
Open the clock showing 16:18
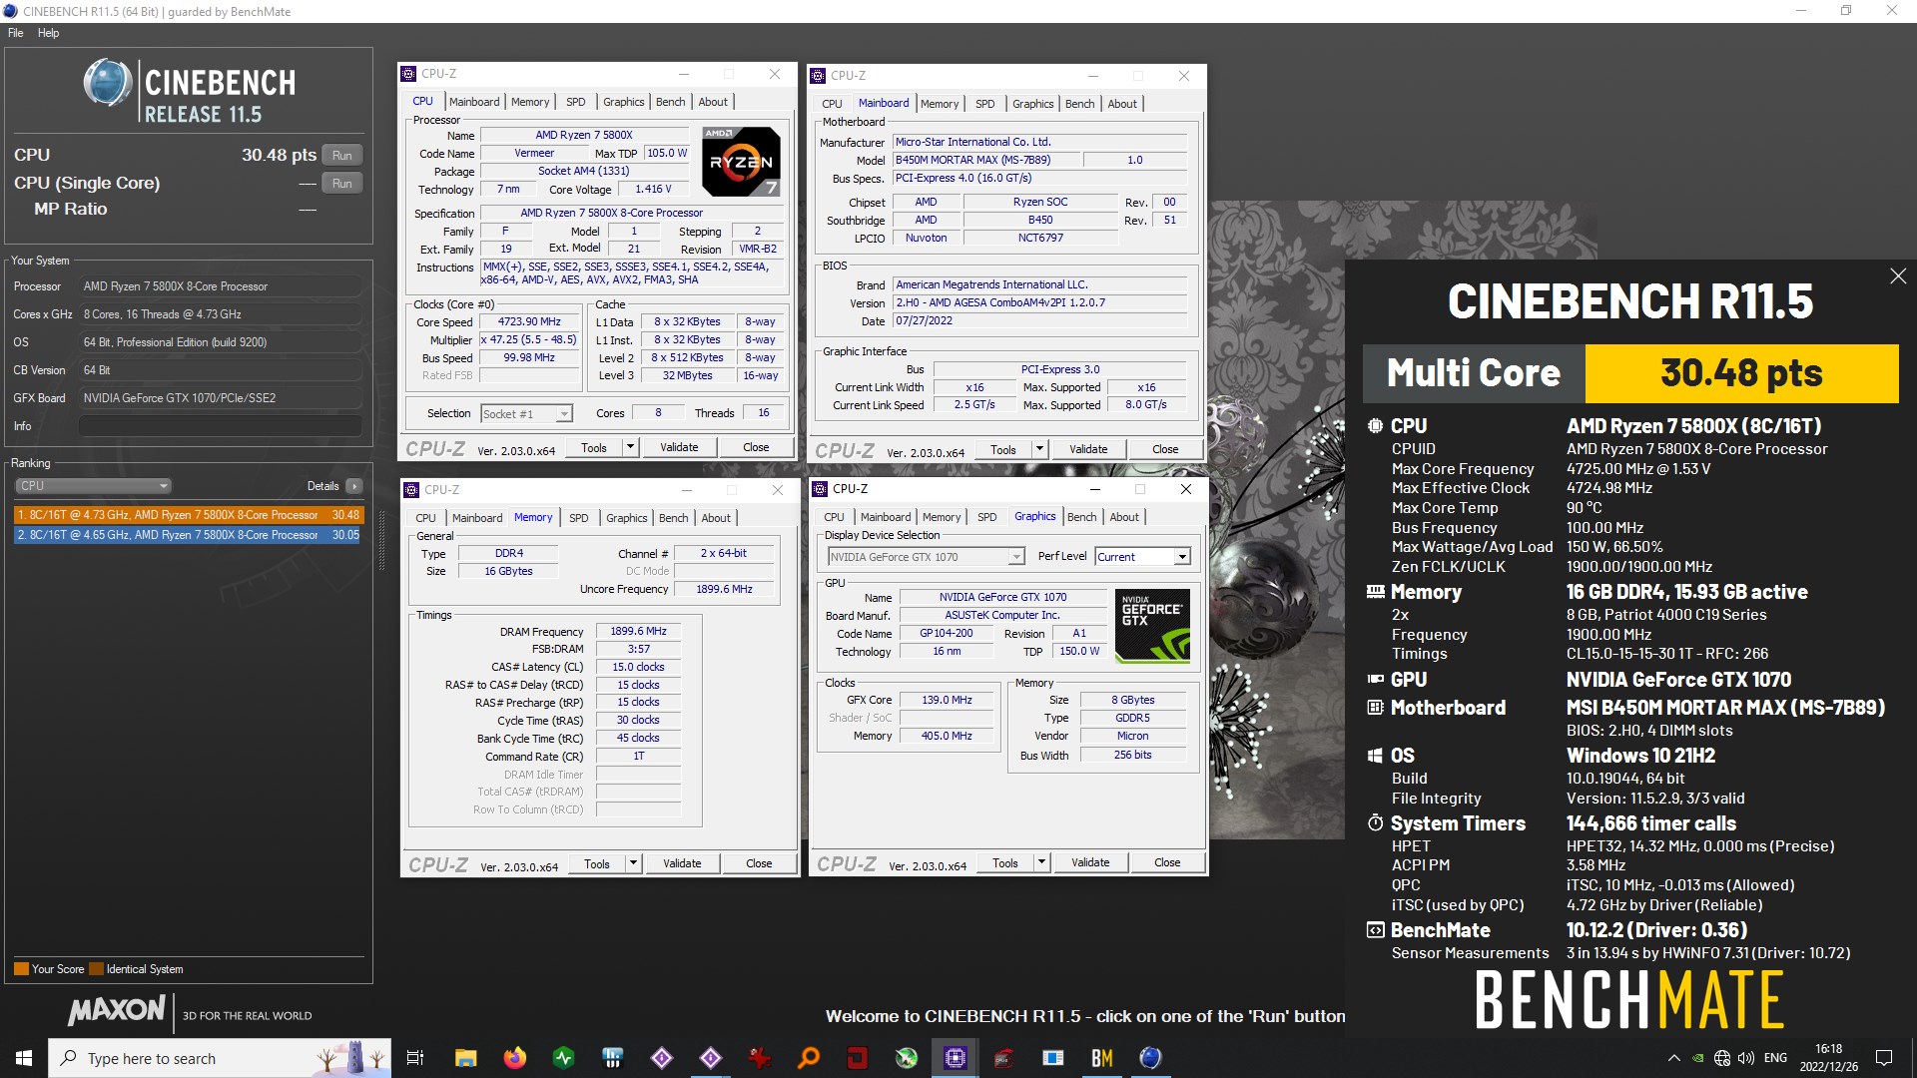[1829, 1058]
